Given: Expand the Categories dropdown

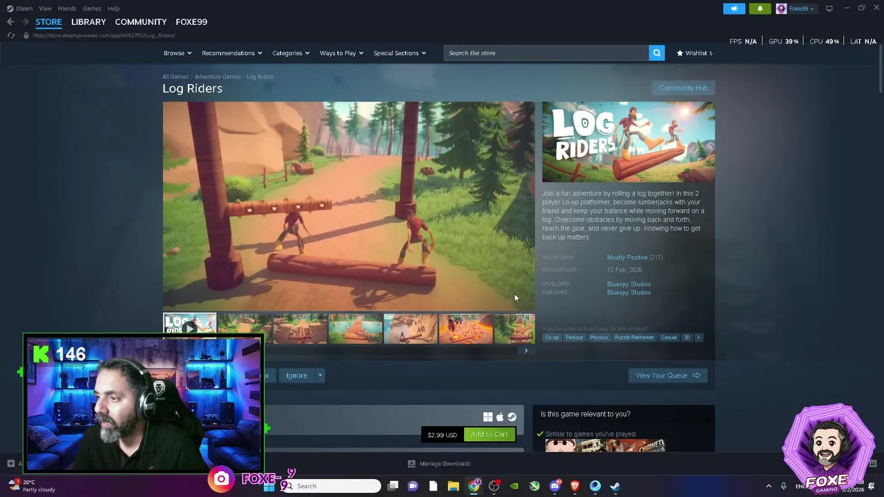Looking at the screenshot, I should point(291,53).
